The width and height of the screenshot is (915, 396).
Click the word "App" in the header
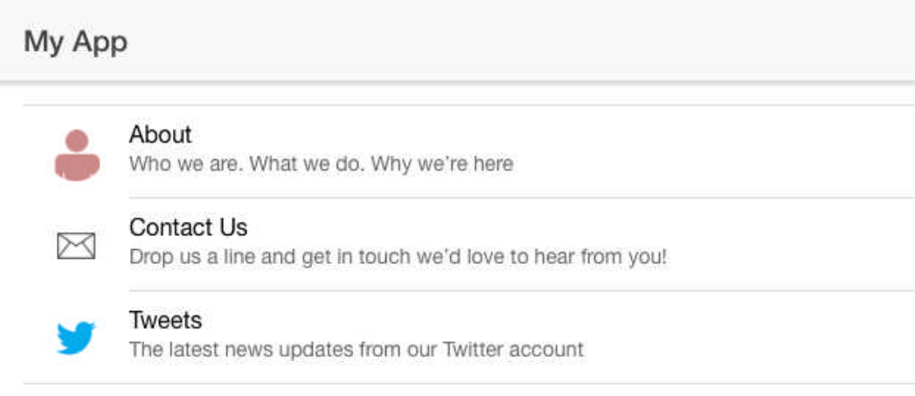point(101,44)
